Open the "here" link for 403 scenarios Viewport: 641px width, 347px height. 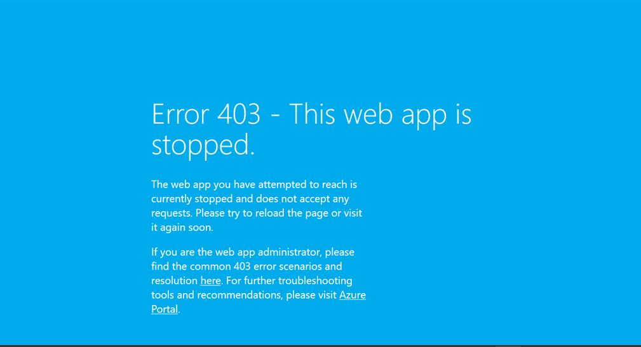[x=210, y=281]
